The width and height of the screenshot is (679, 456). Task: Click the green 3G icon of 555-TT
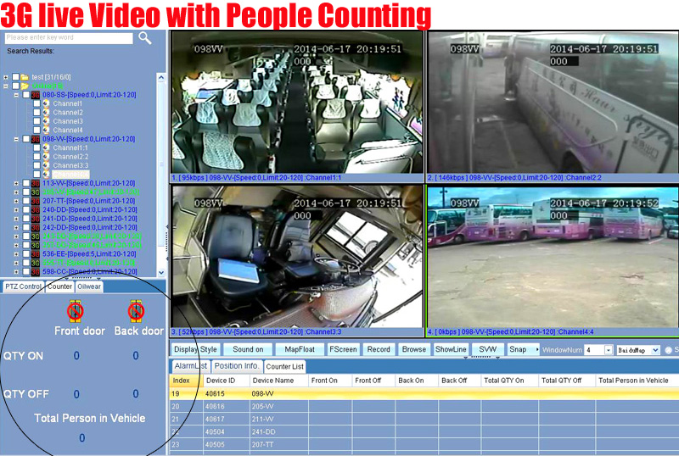click(x=36, y=263)
